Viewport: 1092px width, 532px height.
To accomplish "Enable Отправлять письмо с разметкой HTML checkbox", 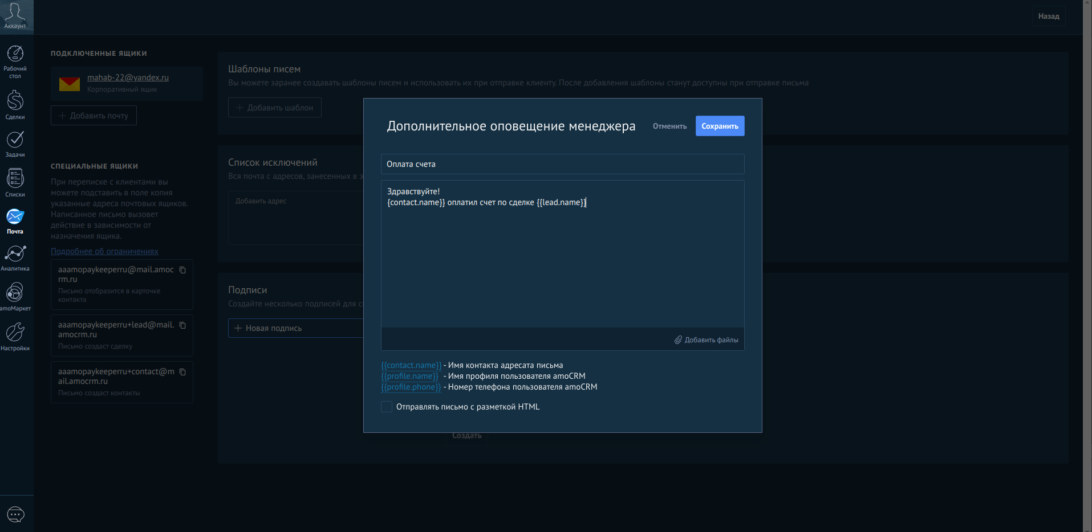I will (387, 407).
